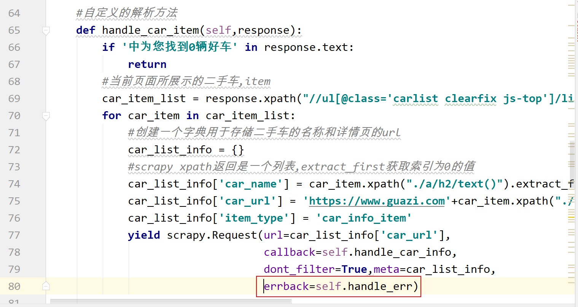
Task: Select line number 70 in gutter
Action: click(x=14, y=116)
